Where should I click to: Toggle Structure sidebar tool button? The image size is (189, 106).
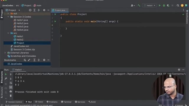[2, 92]
